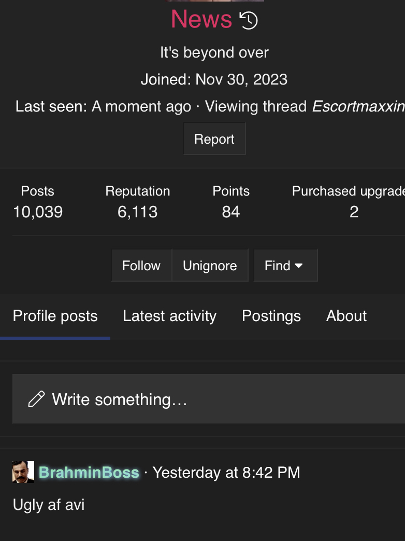Click the username history clock icon
Screen dimensions: 405x541
click(x=249, y=20)
